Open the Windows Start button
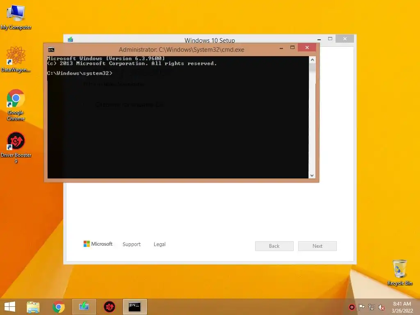Screen dimensions: 420x315 pyautogui.click(x=10, y=307)
